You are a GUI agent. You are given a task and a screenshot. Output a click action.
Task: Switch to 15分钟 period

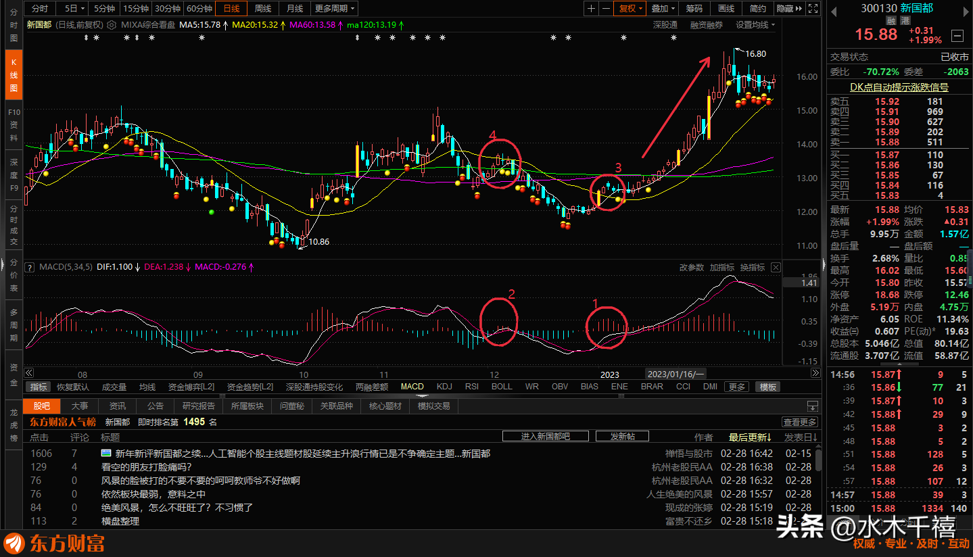136,9
